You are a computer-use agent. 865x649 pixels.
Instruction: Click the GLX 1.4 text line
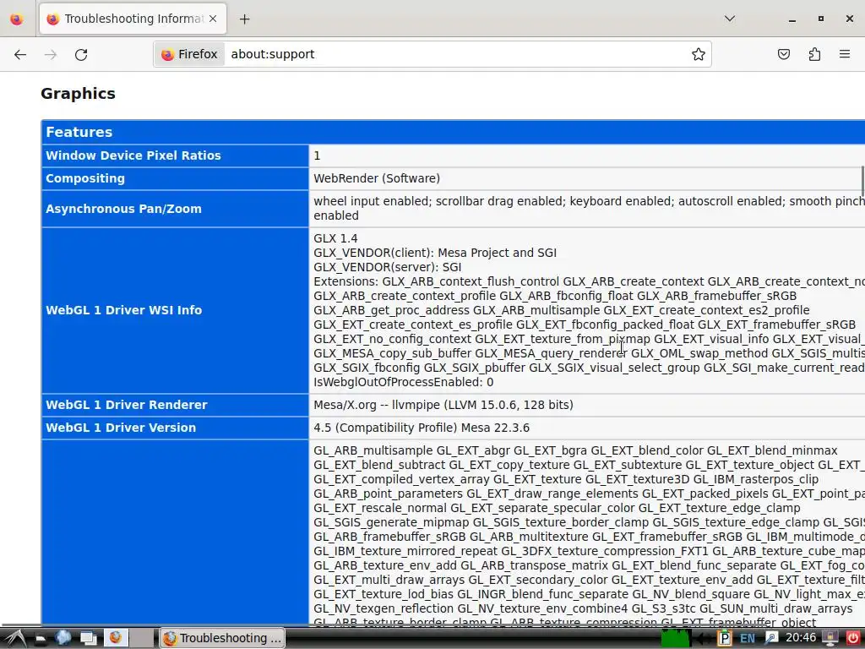click(335, 238)
